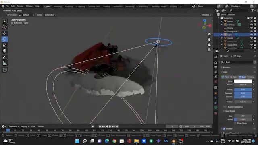Open the timeline View menu
The height and width of the screenshot is (145, 258).
point(33,126)
